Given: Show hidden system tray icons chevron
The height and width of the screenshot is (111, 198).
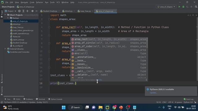Looking at the screenshot, I should pyautogui.click(x=159, y=107).
